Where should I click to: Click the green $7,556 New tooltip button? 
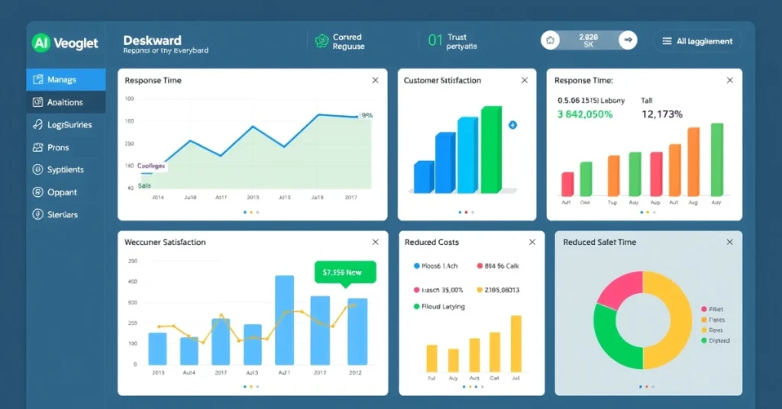(344, 272)
